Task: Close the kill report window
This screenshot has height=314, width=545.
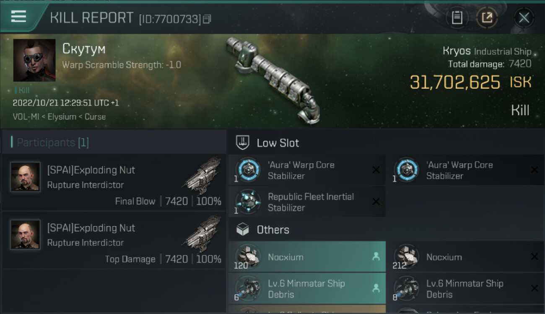Action: pyautogui.click(x=524, y=18)
